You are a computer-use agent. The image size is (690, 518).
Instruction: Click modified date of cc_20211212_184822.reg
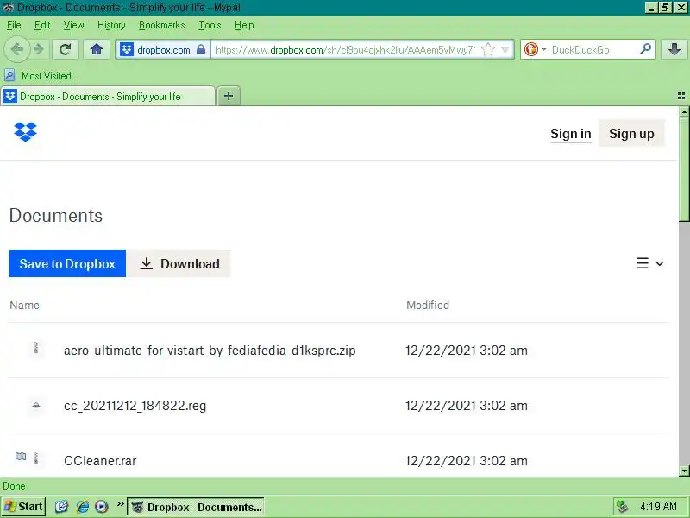pos(467,406)
